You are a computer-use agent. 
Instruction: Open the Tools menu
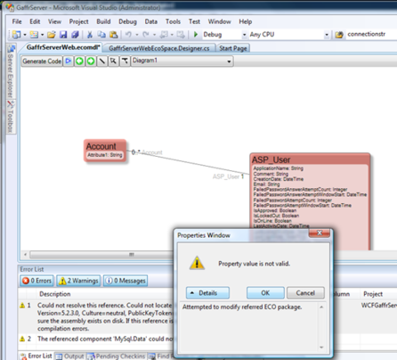173,21
